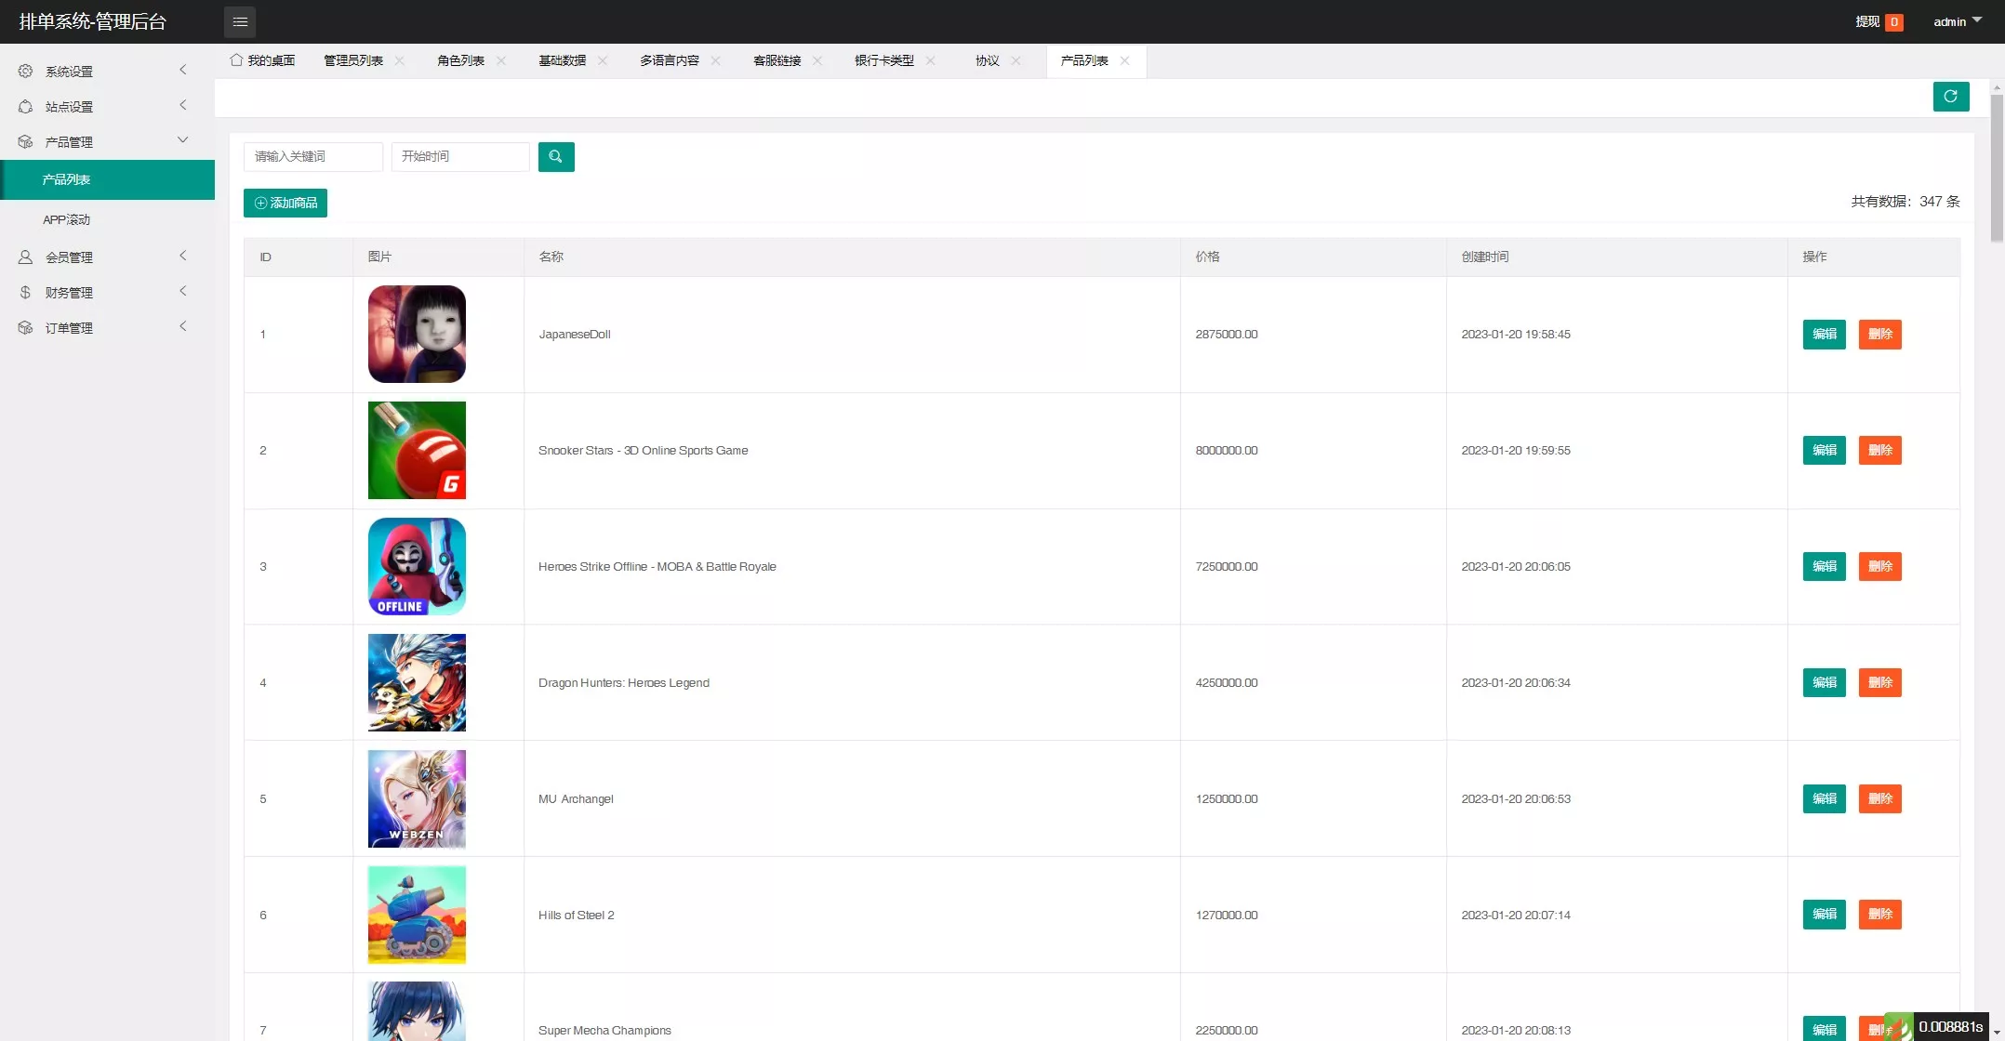
Task: Switch to the 多语言内容 tab
Action: pyautogui.click(x=669, y=60)
